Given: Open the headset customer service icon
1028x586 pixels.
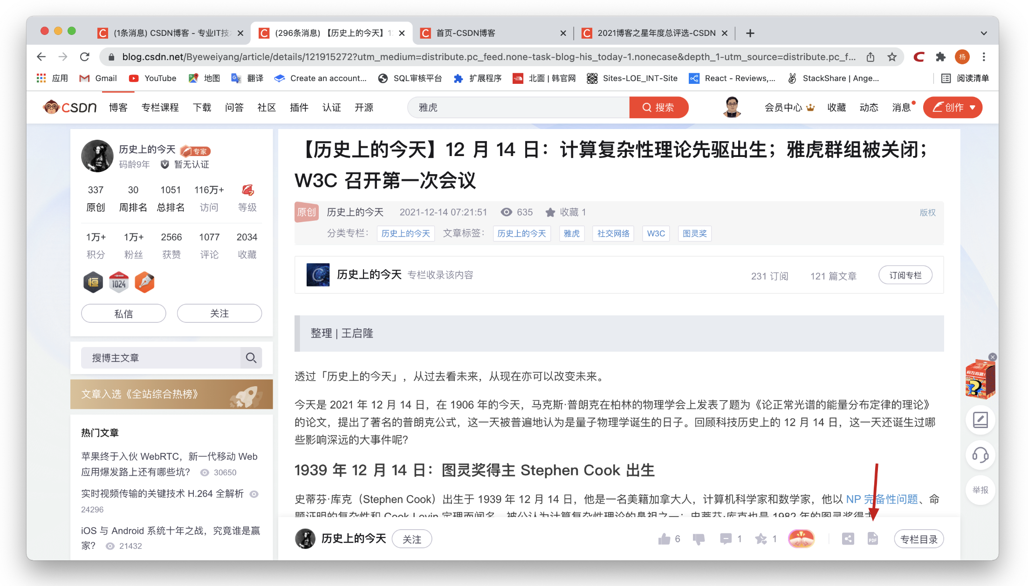Looking at the screenshot, I should click(x=980, y=455).
